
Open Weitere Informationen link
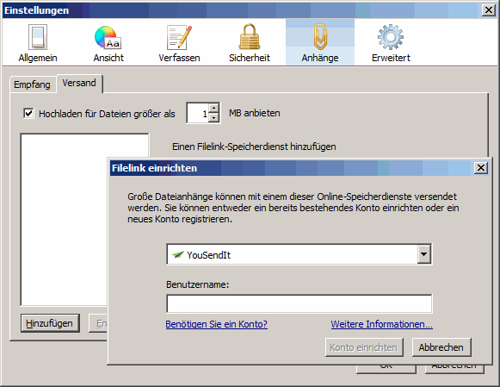(x=382, y=324)
